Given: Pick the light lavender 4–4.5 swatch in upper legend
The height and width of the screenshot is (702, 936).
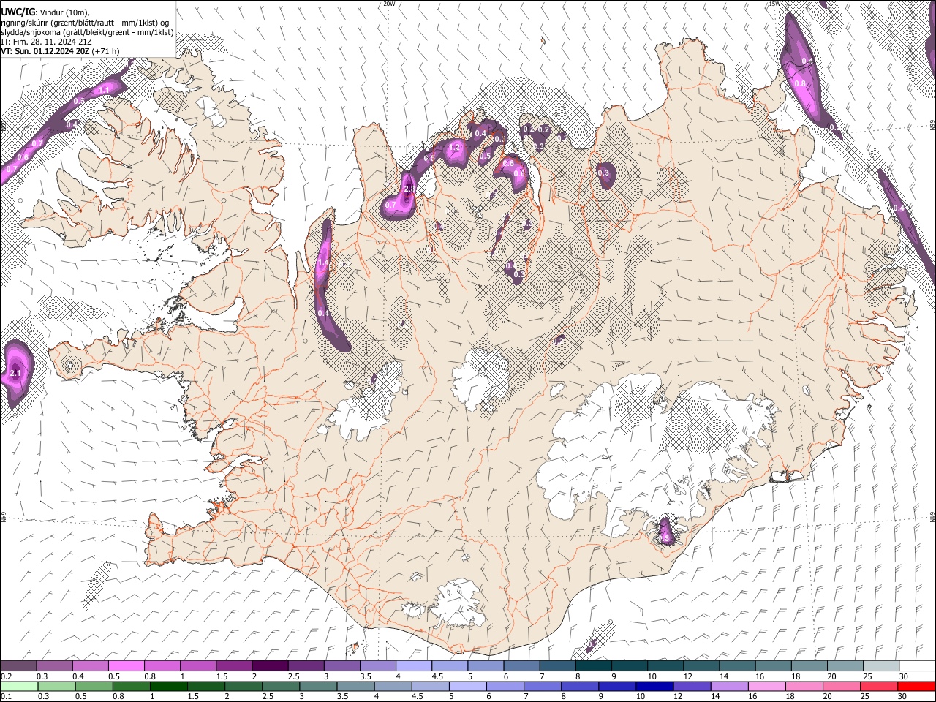Looking at the screenshot, I should point(414,666).
